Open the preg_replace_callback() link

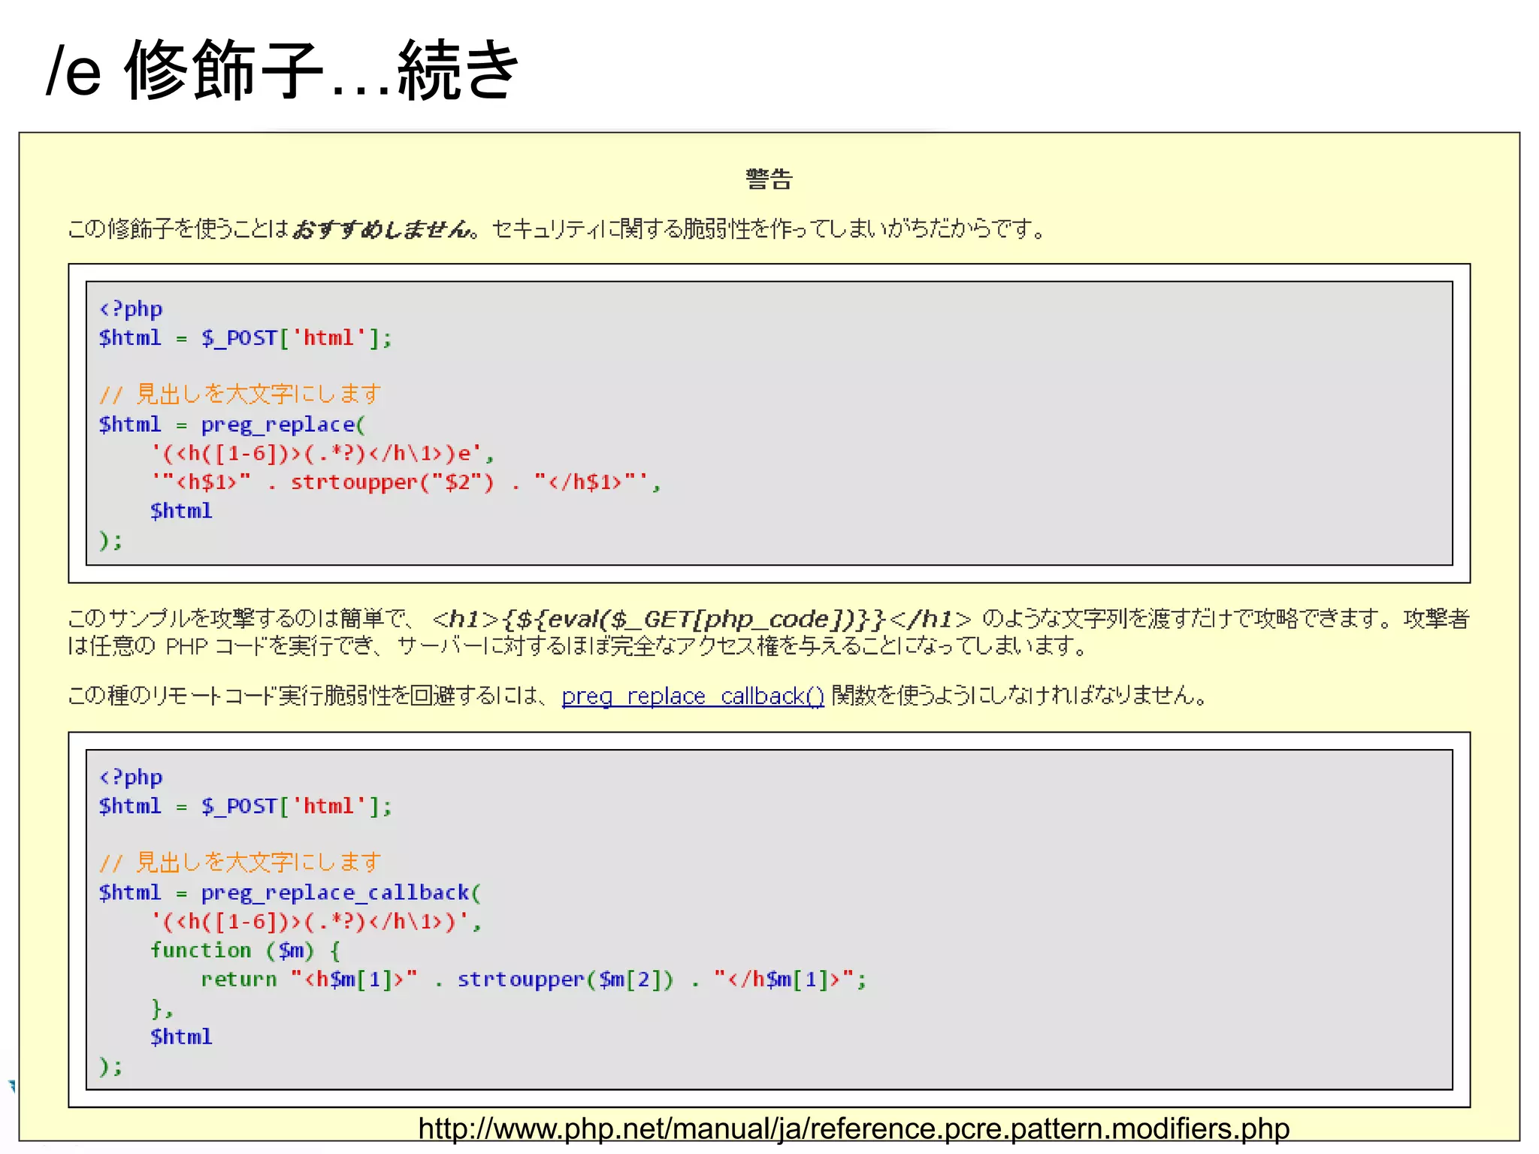[x=692, y=696]
